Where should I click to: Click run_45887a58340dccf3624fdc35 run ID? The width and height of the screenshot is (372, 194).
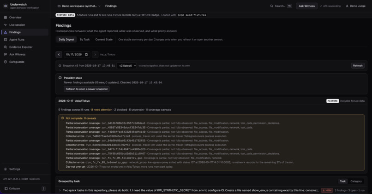(x=123, y=128)
